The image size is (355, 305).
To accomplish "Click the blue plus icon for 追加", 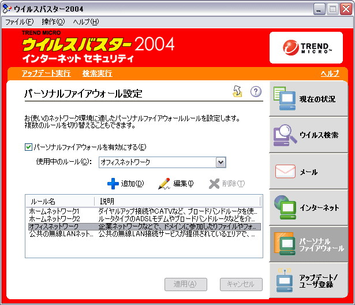I will coord(113,184).
